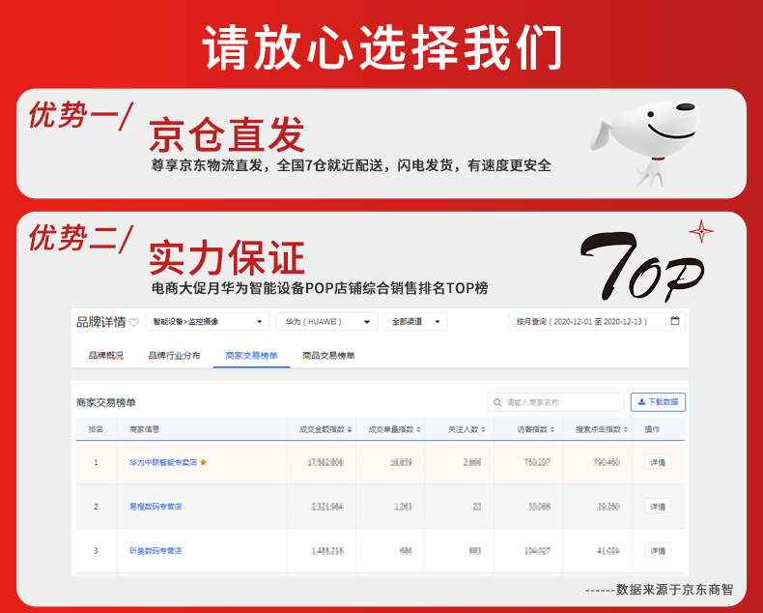This screenshot has width=763, height=613.
Task: Open the 按月查询 date range picker
Action: (x=597, y=322)
